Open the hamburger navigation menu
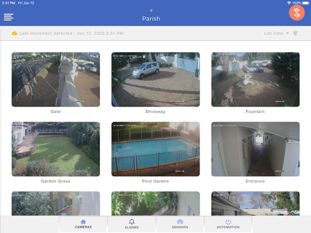Screen dimensions: 311x233 click(x=9, y=17)
